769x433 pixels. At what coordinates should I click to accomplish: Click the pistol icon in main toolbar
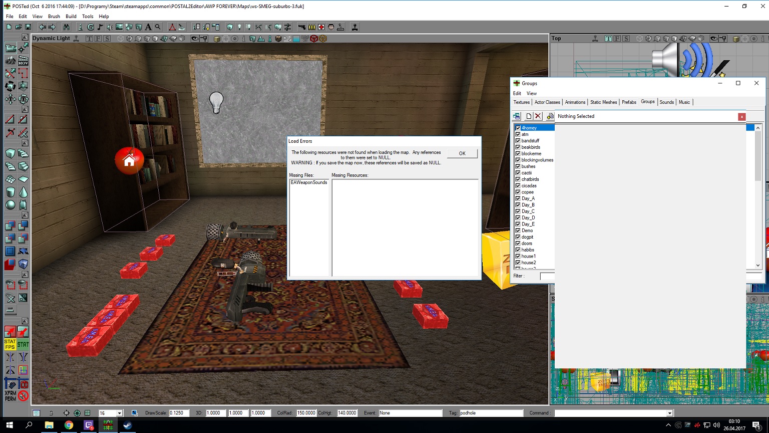(302, 27)
